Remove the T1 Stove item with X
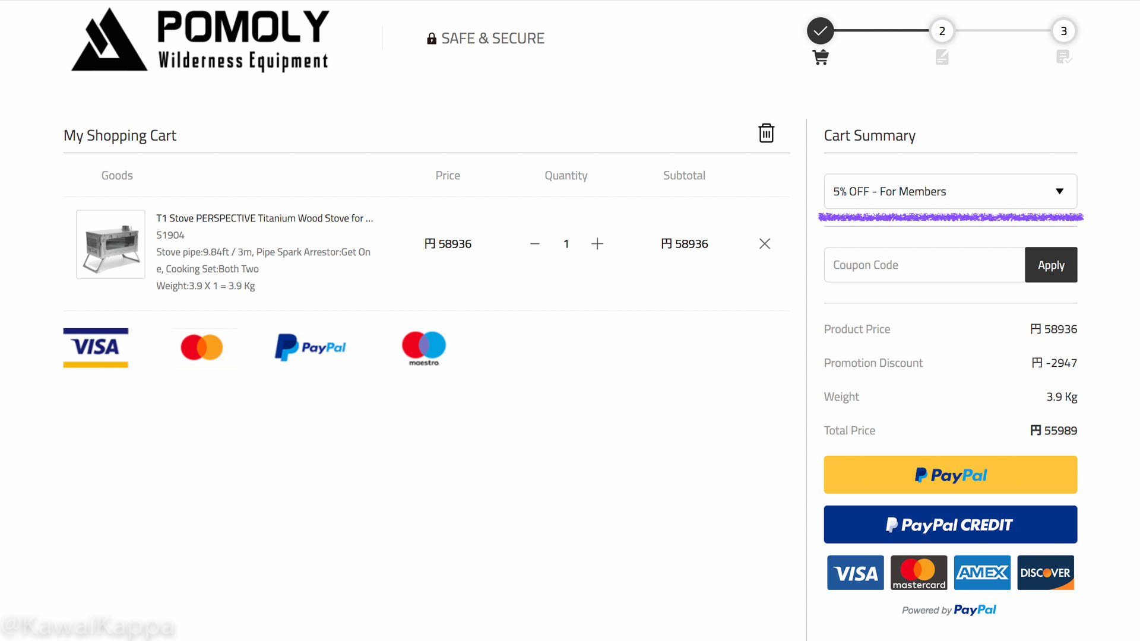 [x=765, y=244]
